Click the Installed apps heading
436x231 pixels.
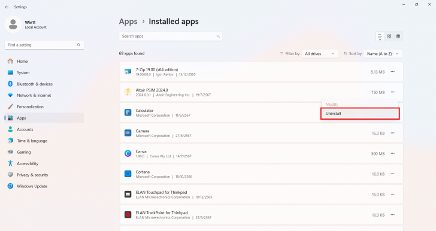point(174,22)
